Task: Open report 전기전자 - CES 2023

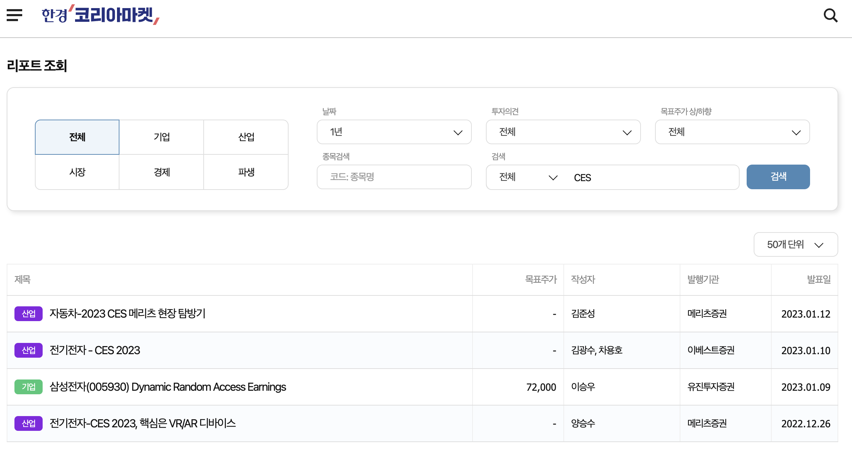Action: coord(95,350)
